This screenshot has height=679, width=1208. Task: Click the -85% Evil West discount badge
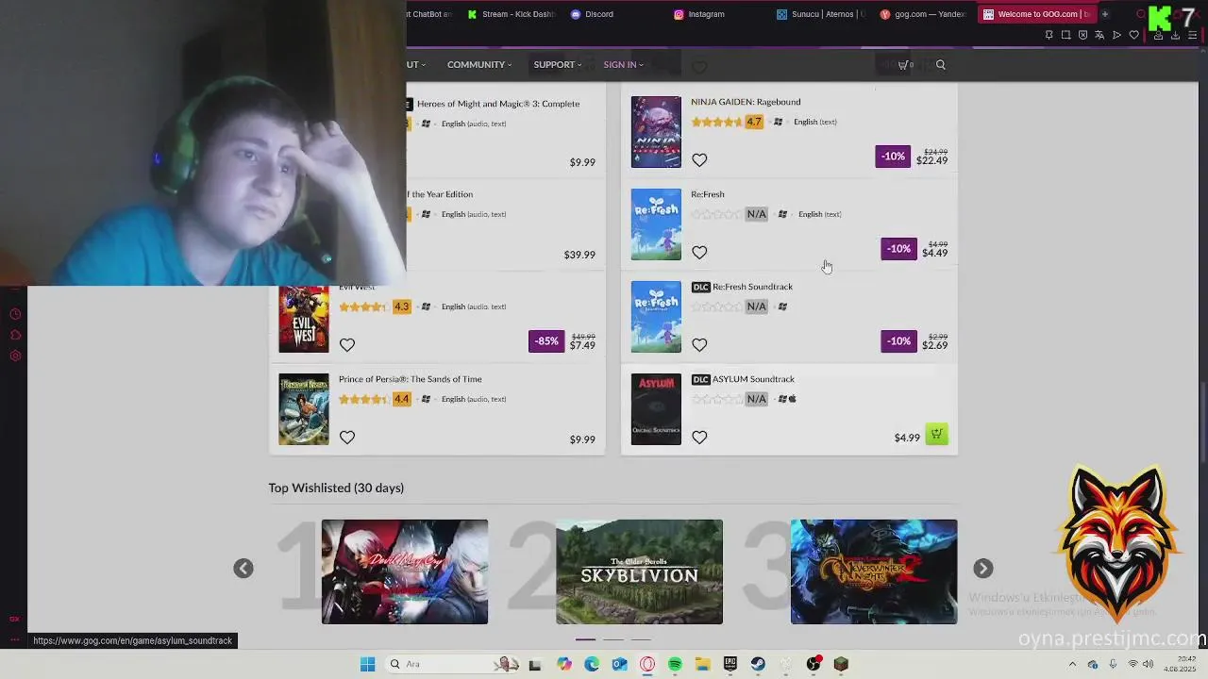[546, 341]
